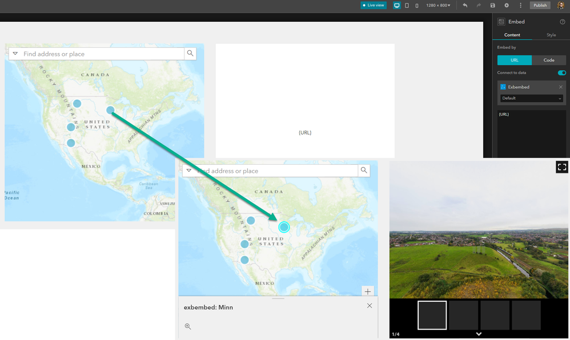Click the redo arrow in the toolbar
This screenshot has height=340, width=570.
(x=479, y=6)
